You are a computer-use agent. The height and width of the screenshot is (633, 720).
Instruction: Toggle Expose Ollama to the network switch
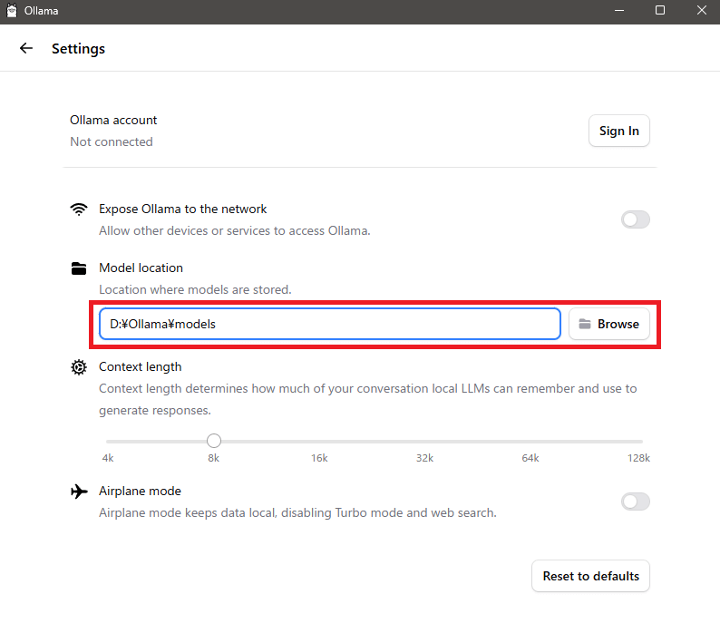point(635,219)
